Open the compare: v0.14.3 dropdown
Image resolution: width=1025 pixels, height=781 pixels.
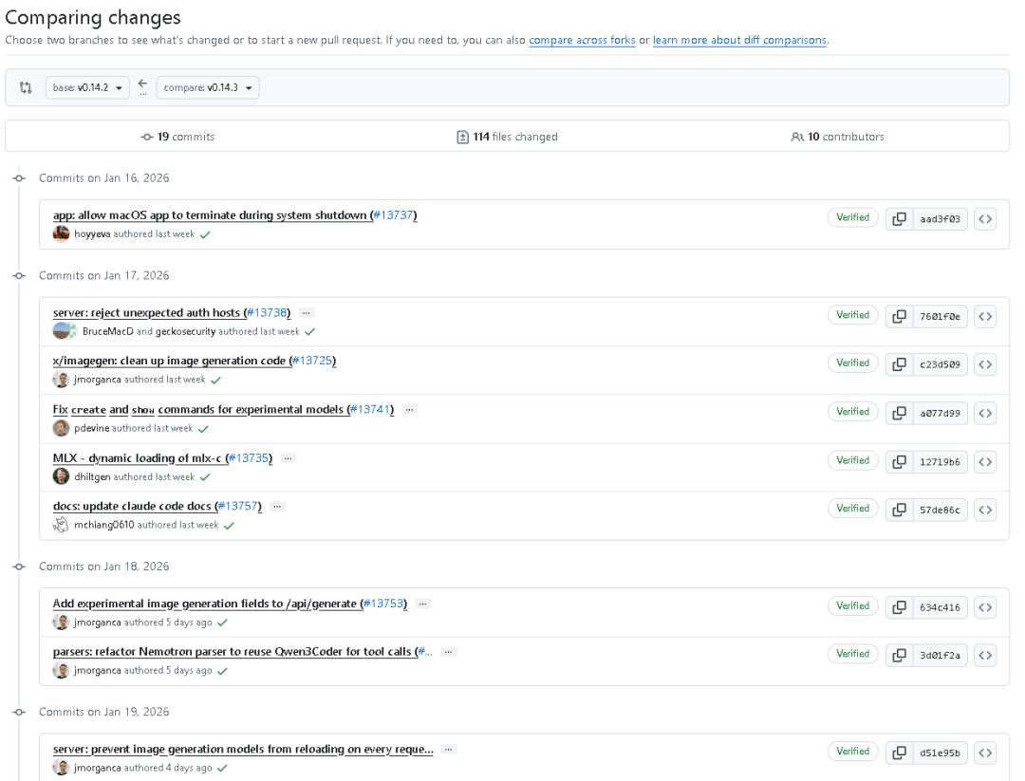click(x=208, y=88)
